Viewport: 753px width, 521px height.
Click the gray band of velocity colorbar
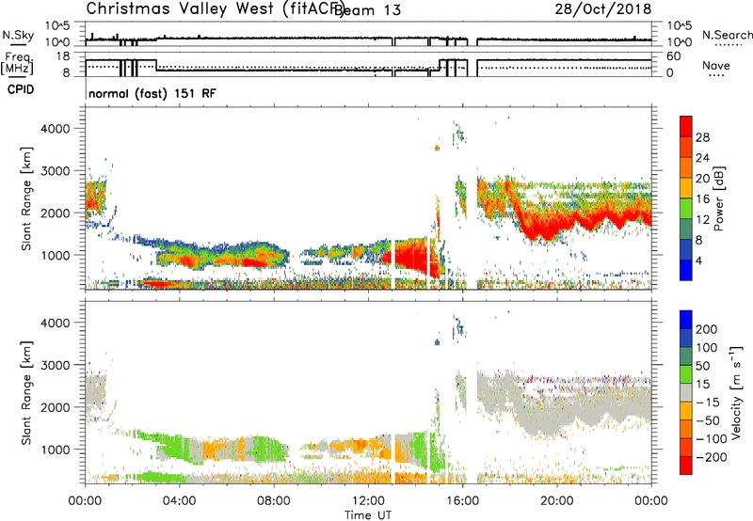(x=686, y=392)
